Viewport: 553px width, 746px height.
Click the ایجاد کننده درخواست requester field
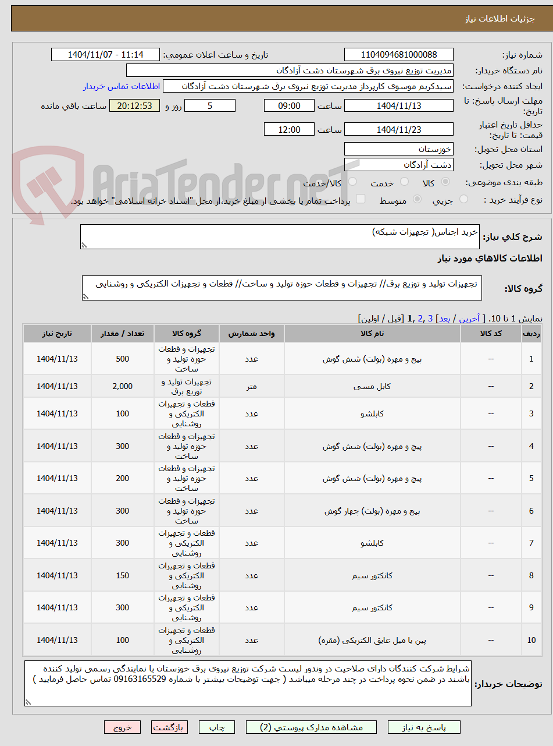(308, 86)
